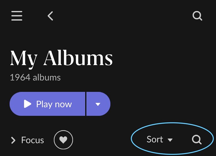Click the Play now button
The height and width of the screenshot is (156, 216).
pos(47,104)
